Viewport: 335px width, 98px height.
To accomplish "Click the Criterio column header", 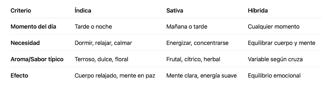I will tap(21, 11).
